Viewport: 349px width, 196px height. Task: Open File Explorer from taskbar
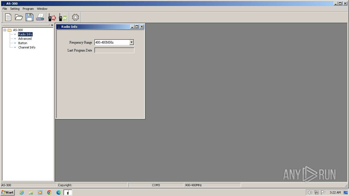(31, 192)
